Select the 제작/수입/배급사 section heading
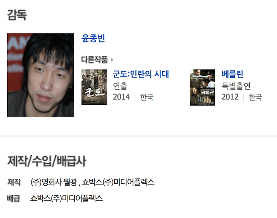This screenshot has width=277, height=218. tap(47, 161)
